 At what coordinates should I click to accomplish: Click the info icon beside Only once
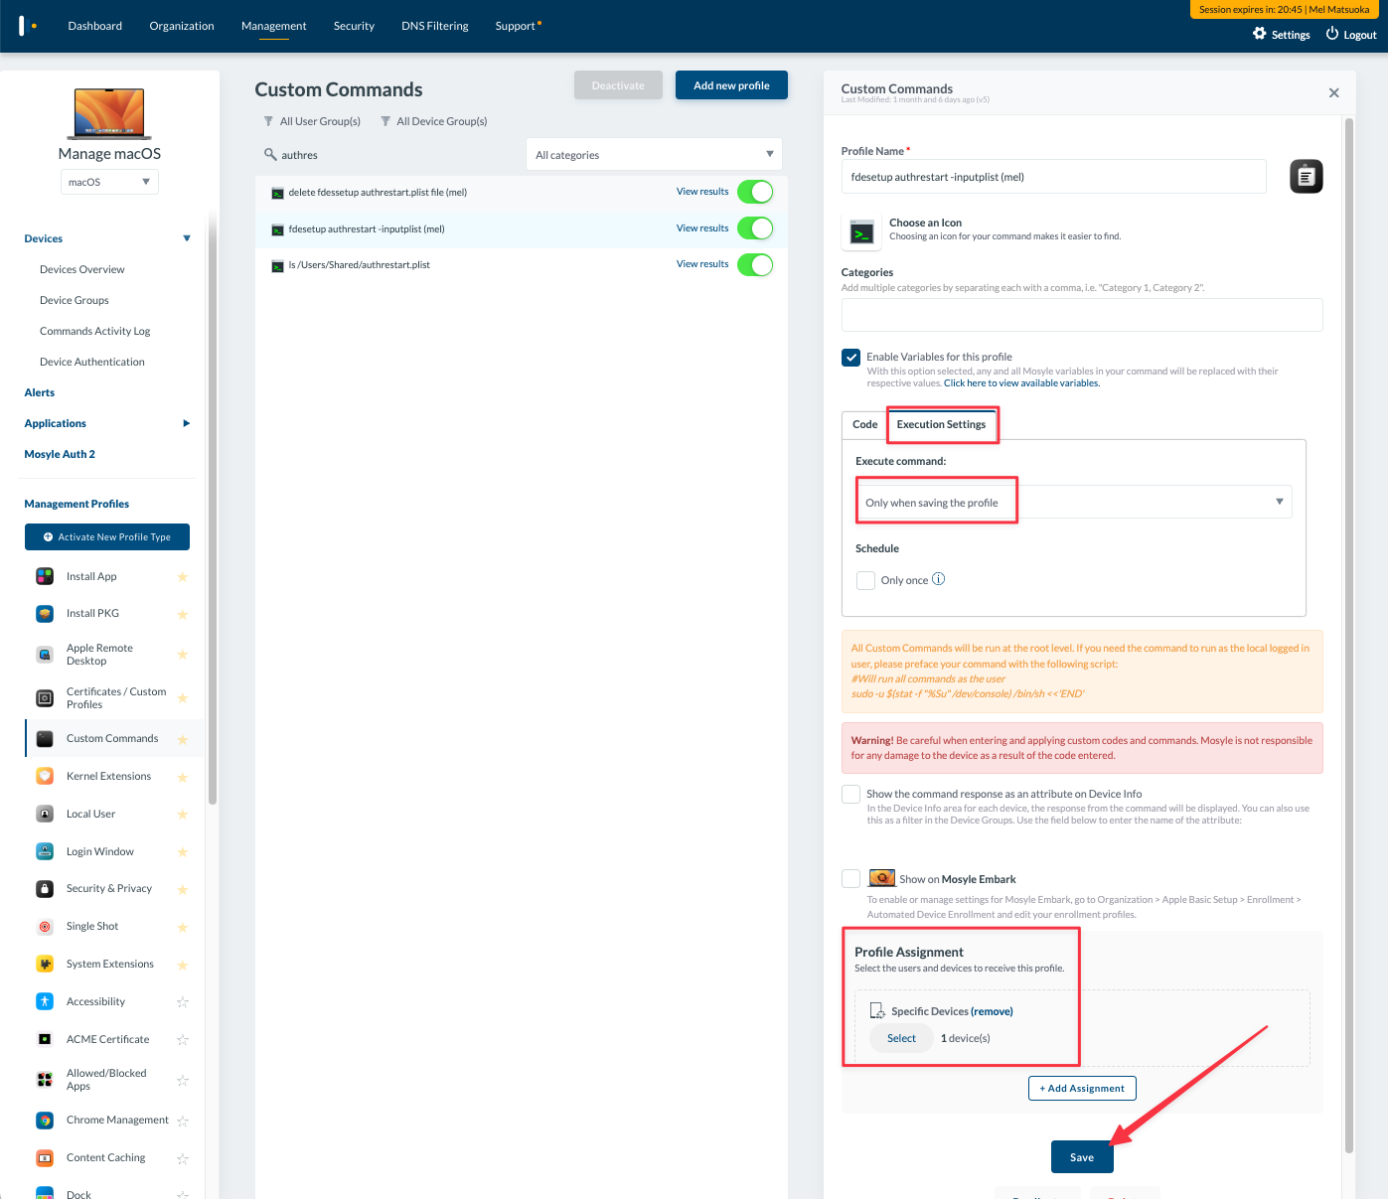(939, 579)
